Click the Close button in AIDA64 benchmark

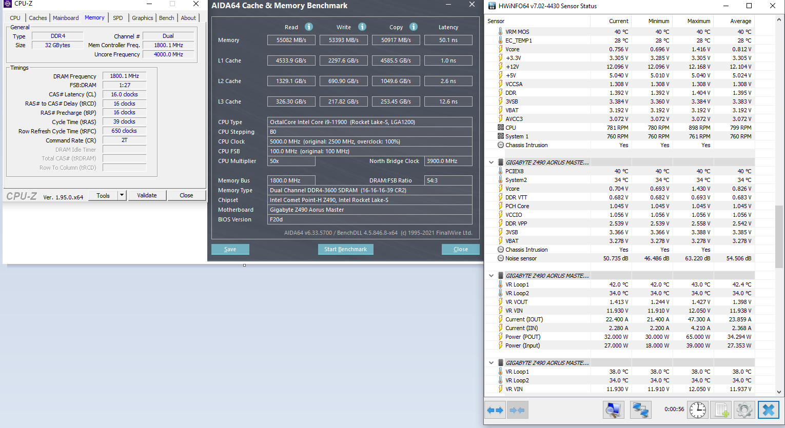point(461,249)
